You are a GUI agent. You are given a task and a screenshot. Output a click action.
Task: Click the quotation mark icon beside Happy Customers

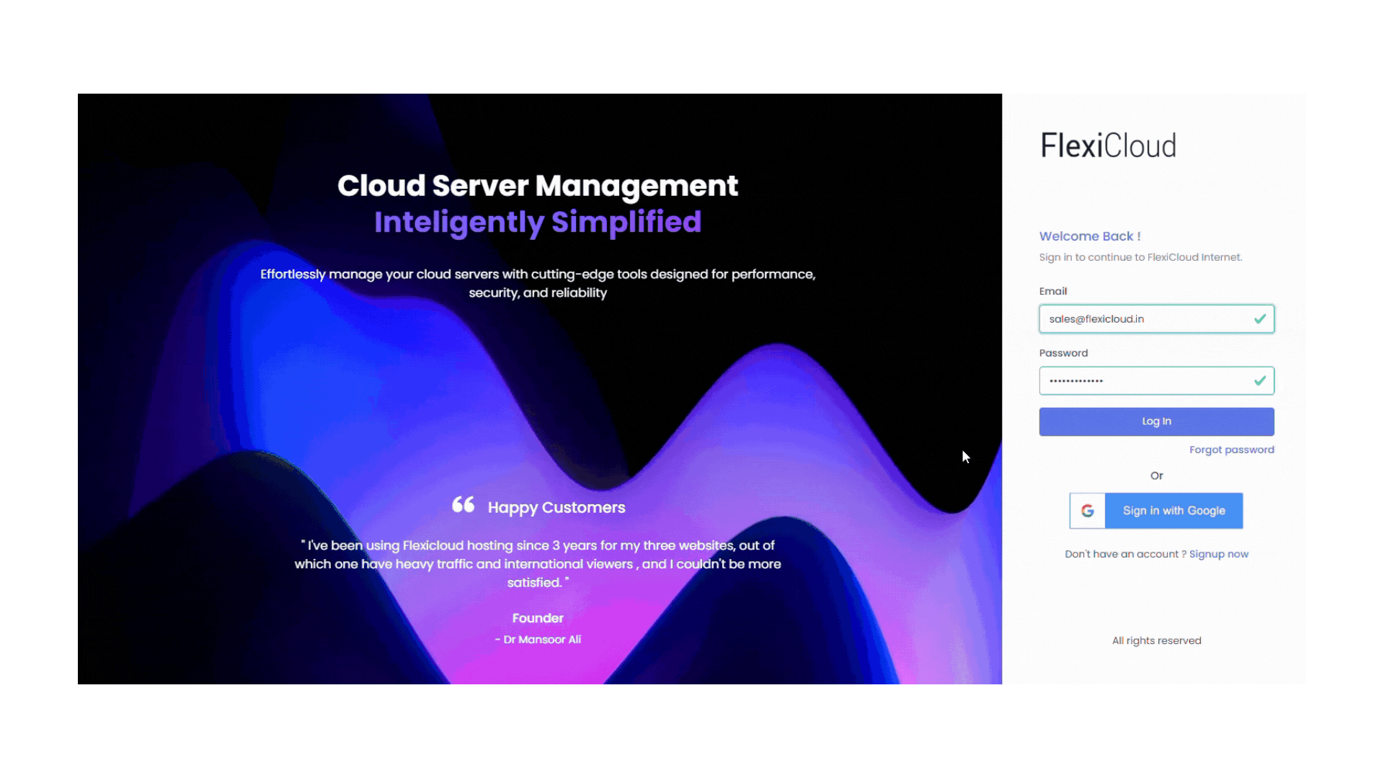click(463, 504)
